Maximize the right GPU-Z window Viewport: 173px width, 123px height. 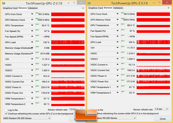pyautogui.click(x=159, y=2)
